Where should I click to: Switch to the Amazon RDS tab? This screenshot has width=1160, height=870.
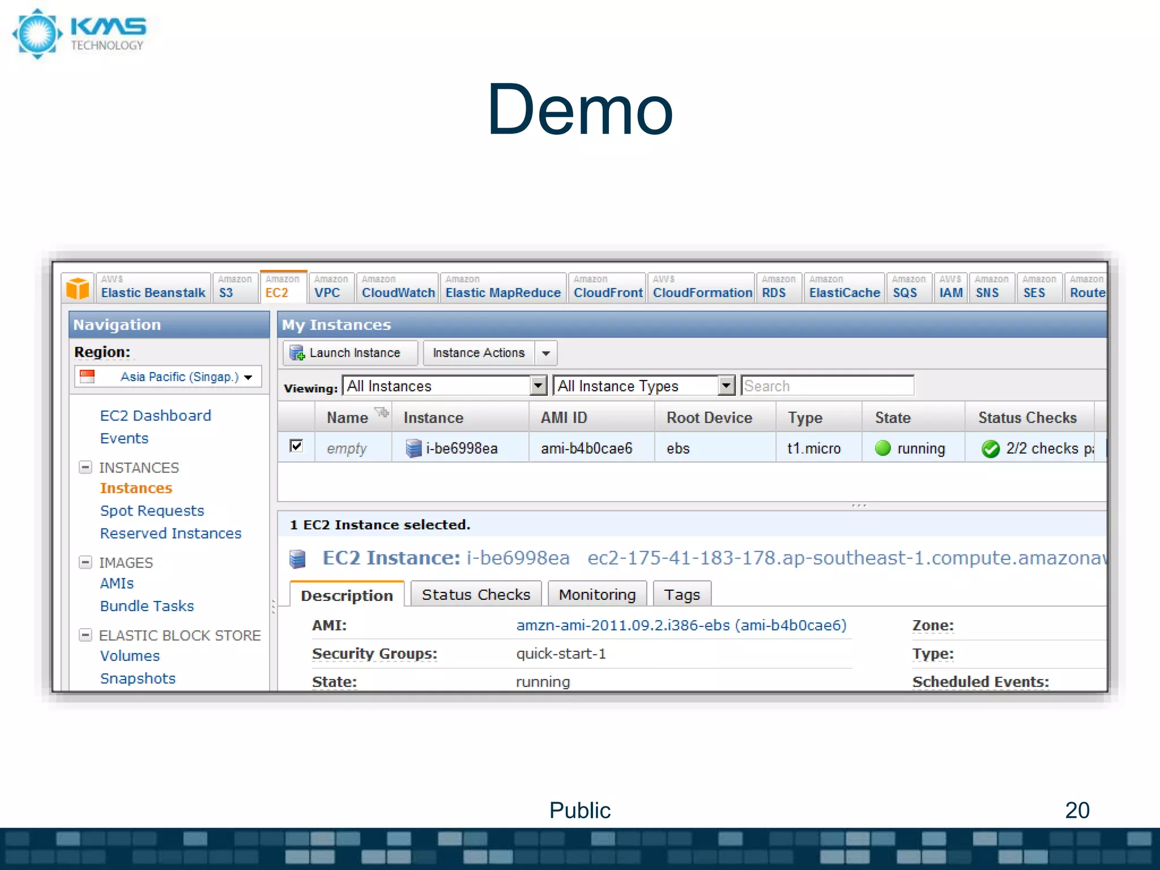tap(779, 287)
